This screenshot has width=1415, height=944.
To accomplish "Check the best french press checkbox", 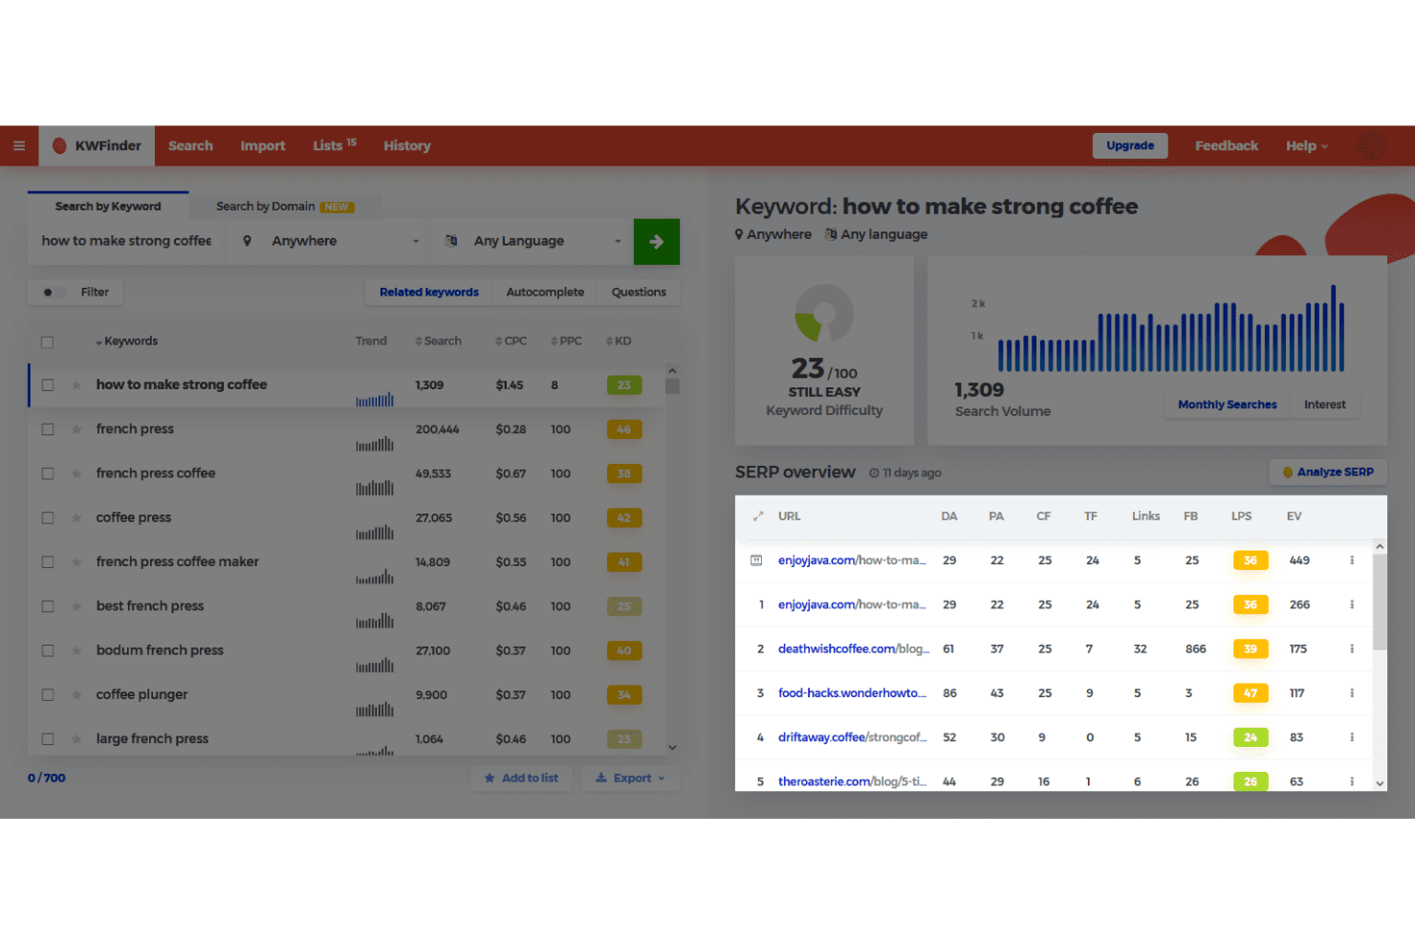I will point(47,606).
